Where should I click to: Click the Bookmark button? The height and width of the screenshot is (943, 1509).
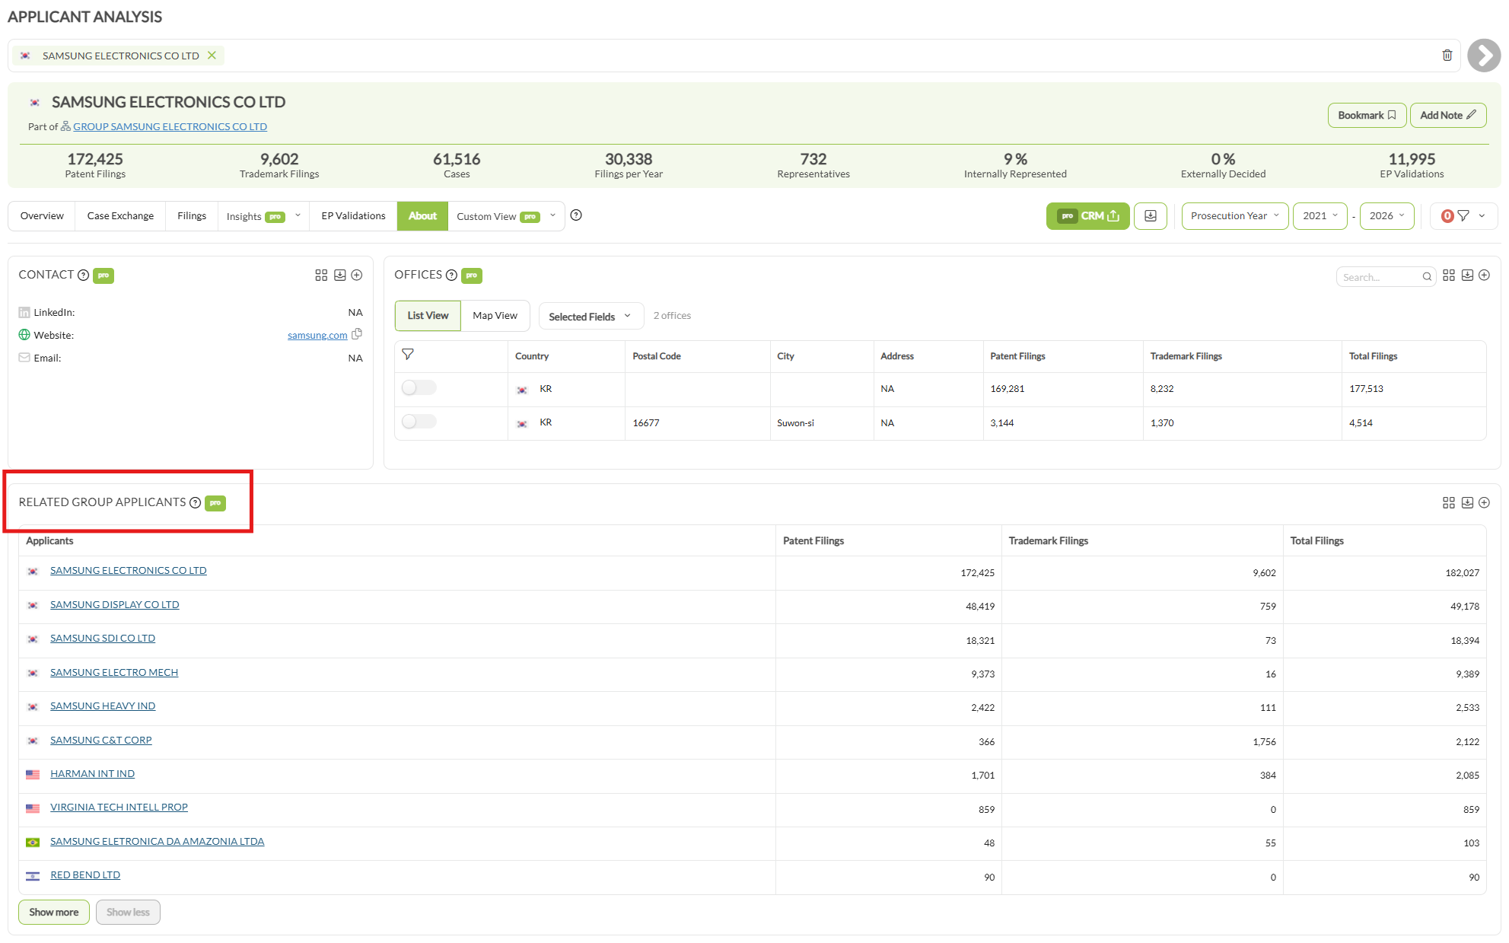pos(1367,116)
